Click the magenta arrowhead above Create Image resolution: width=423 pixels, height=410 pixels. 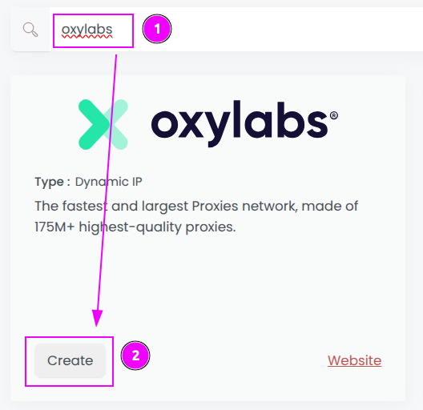(97, 318)
